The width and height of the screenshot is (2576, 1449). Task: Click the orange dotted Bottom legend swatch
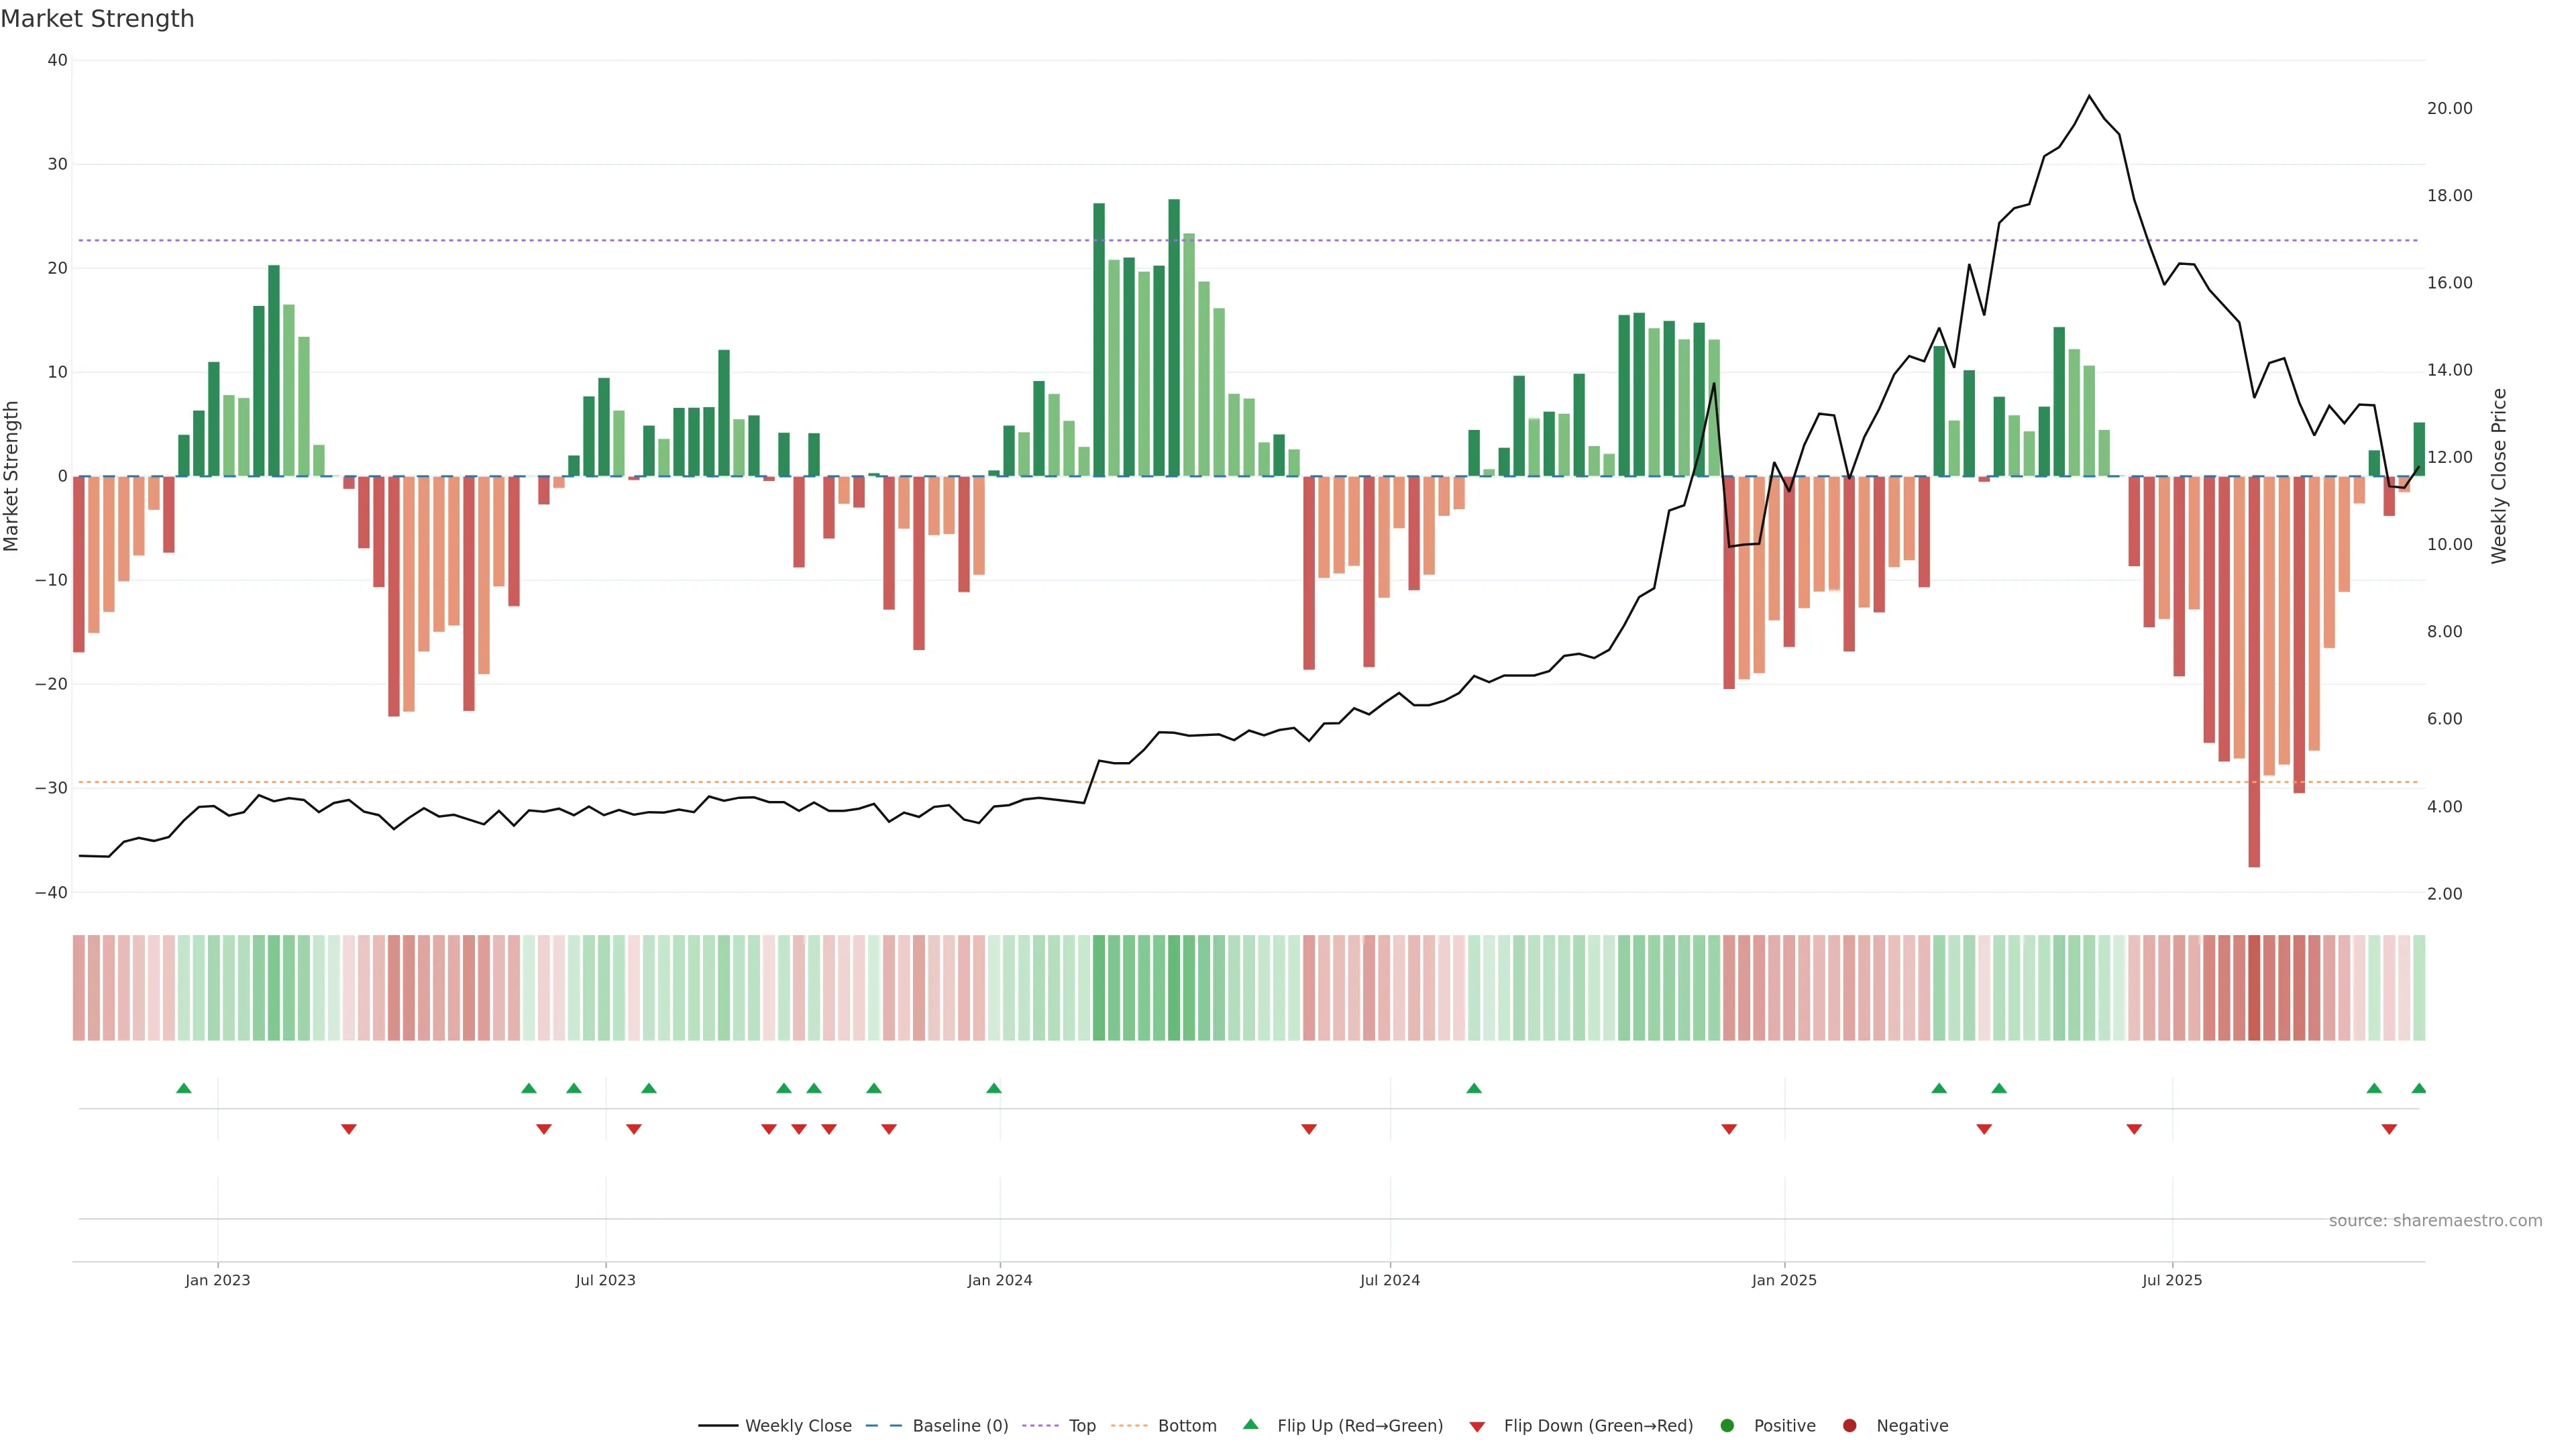[1129, 1426]
